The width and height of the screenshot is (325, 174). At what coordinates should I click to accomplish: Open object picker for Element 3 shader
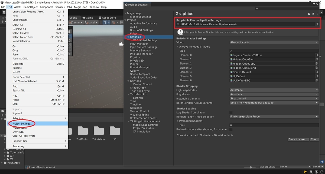click(317, 68)
